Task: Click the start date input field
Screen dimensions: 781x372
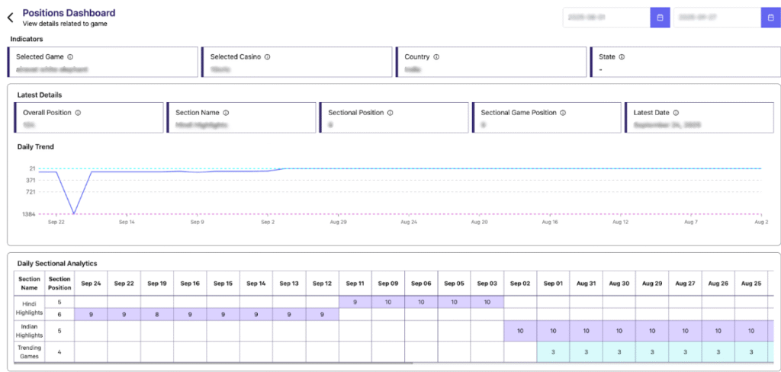Action: [x=606, y=18]
